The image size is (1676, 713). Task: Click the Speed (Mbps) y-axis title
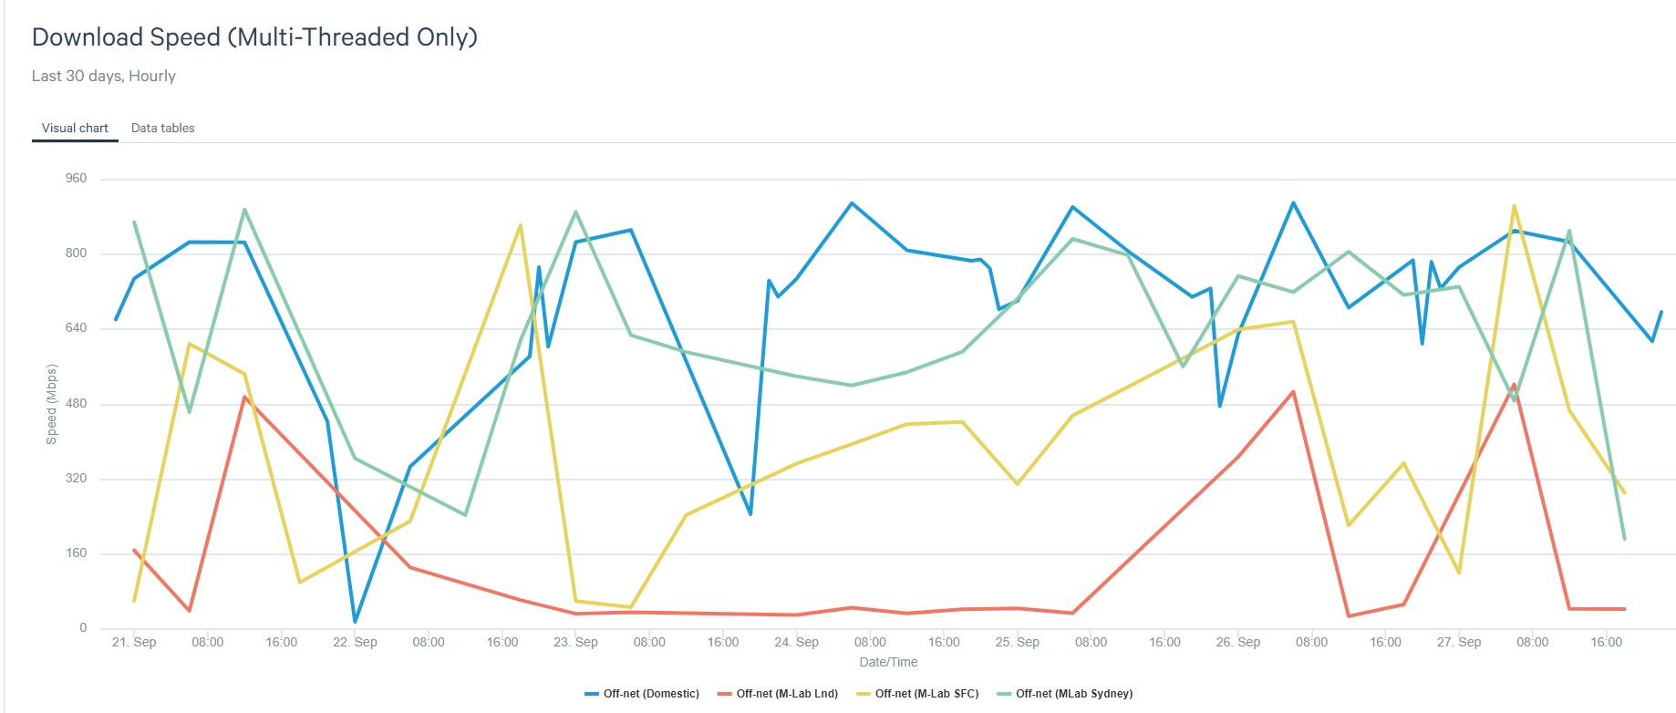pos(52,404)
